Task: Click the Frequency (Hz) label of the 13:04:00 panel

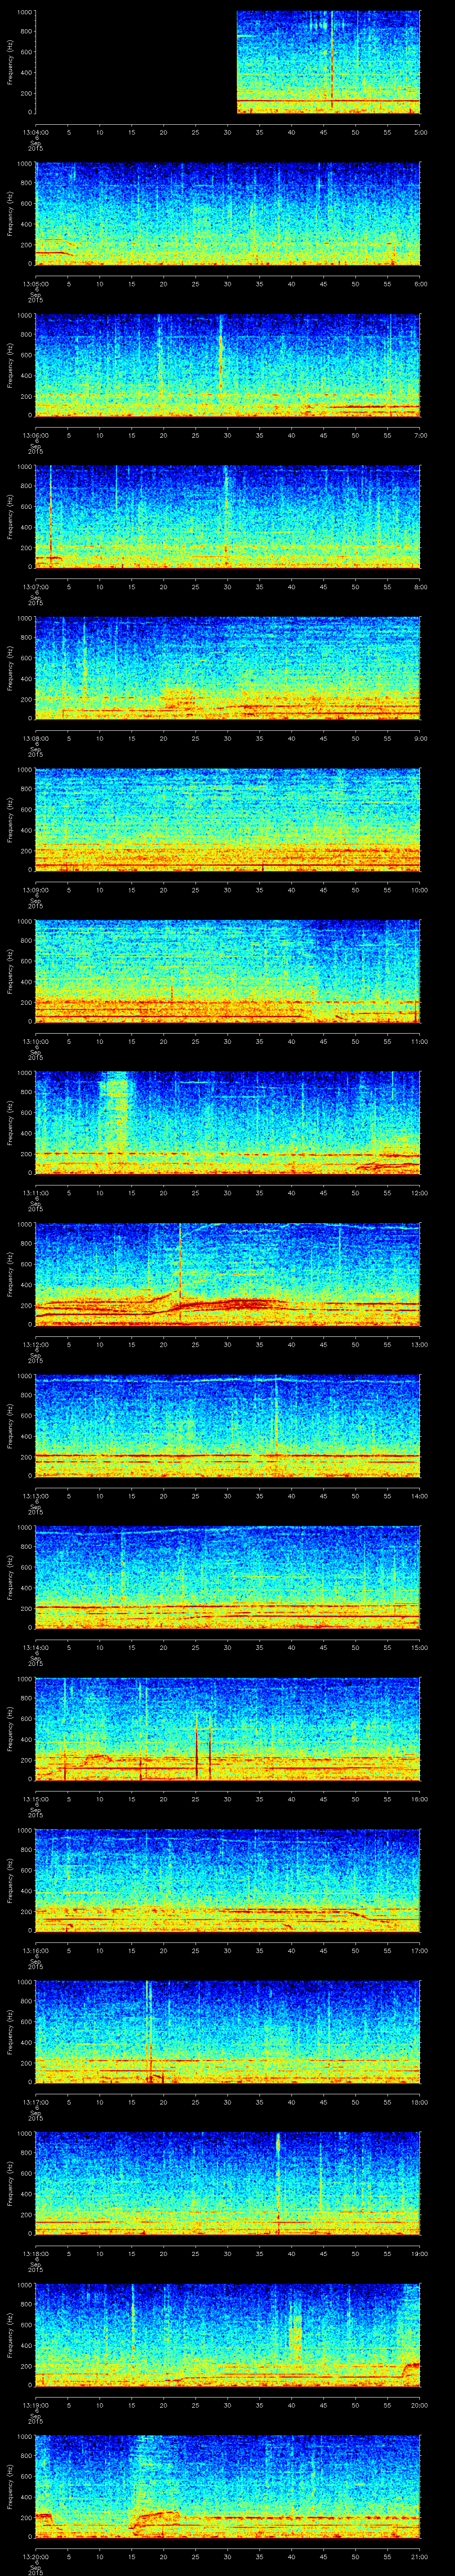Action: coord(10,63)
